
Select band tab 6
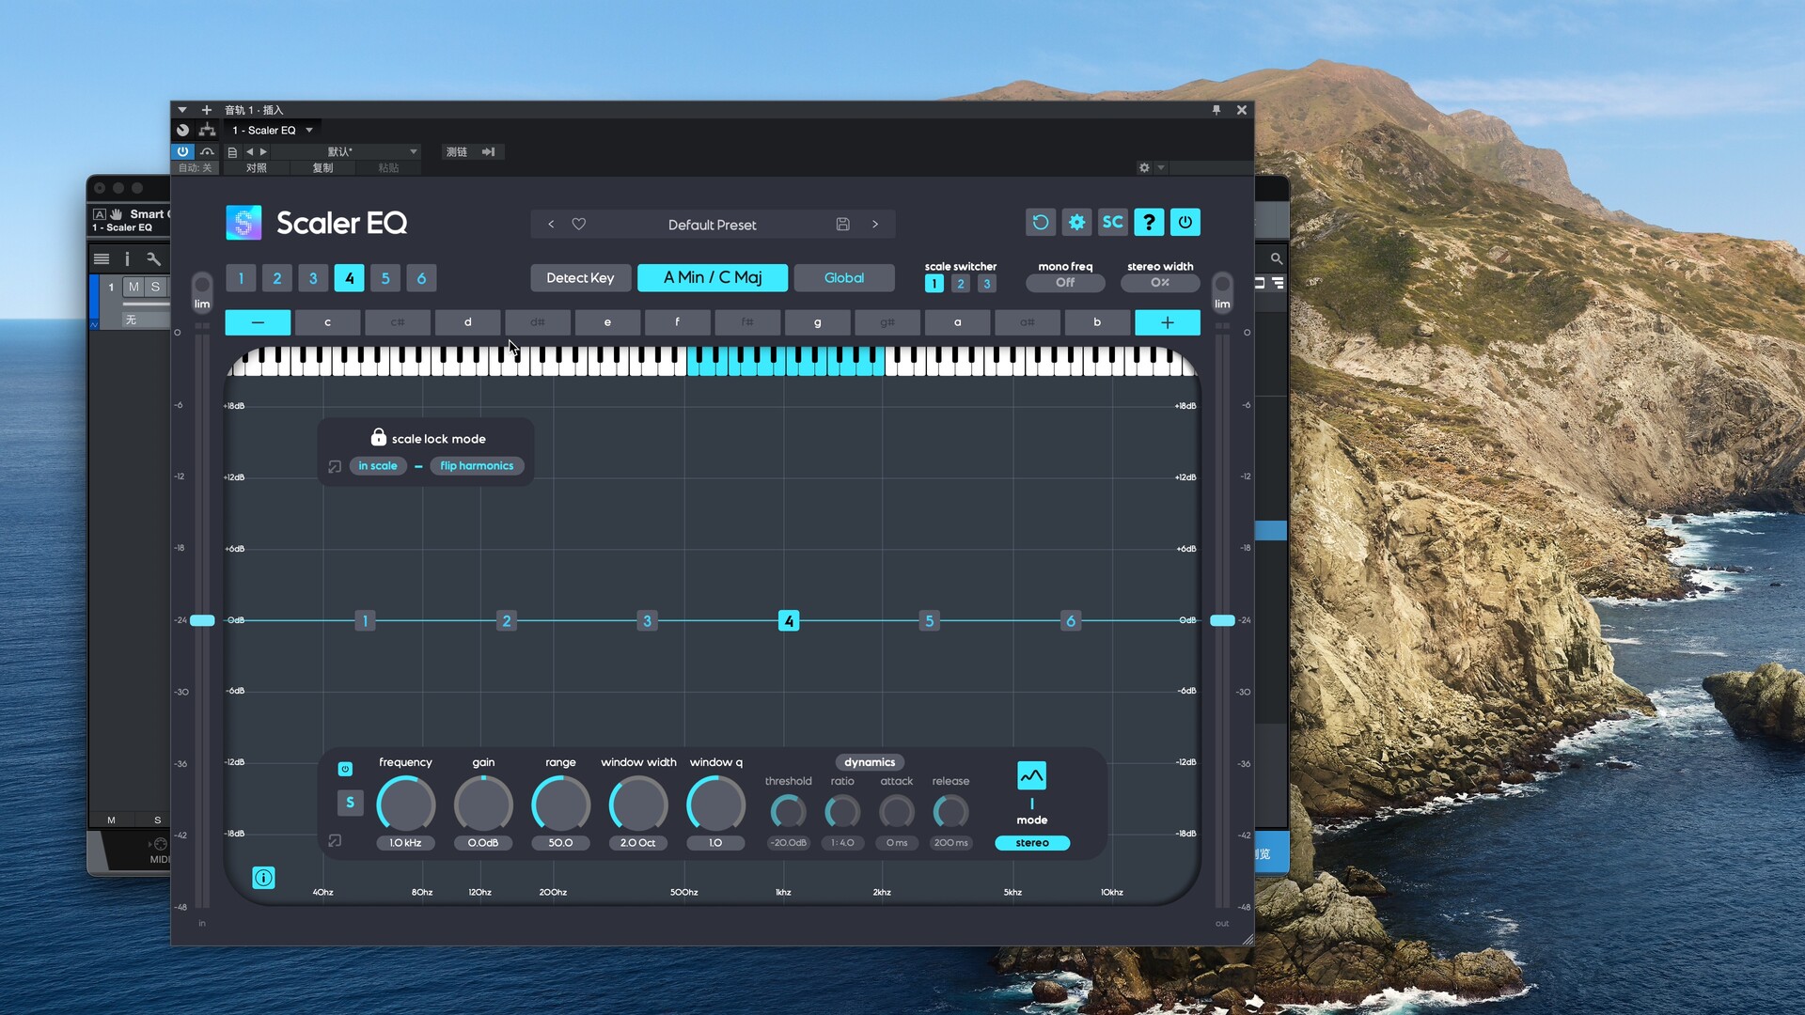421,278
